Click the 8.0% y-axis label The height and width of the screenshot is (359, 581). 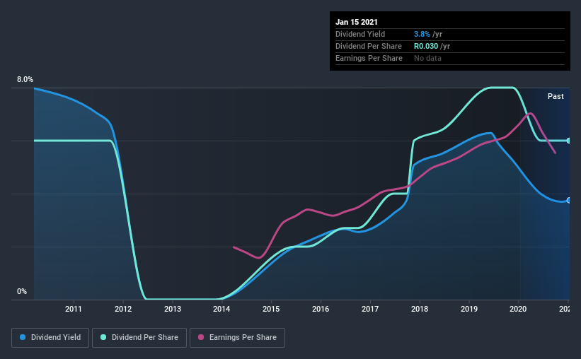click(25, 80)
